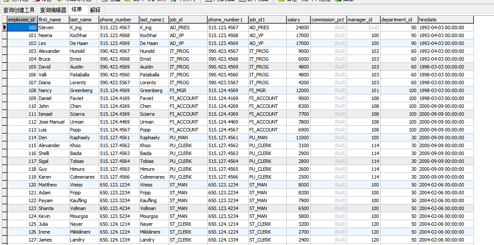
Task: Select the first_name cell Steven
Action: 53,28
